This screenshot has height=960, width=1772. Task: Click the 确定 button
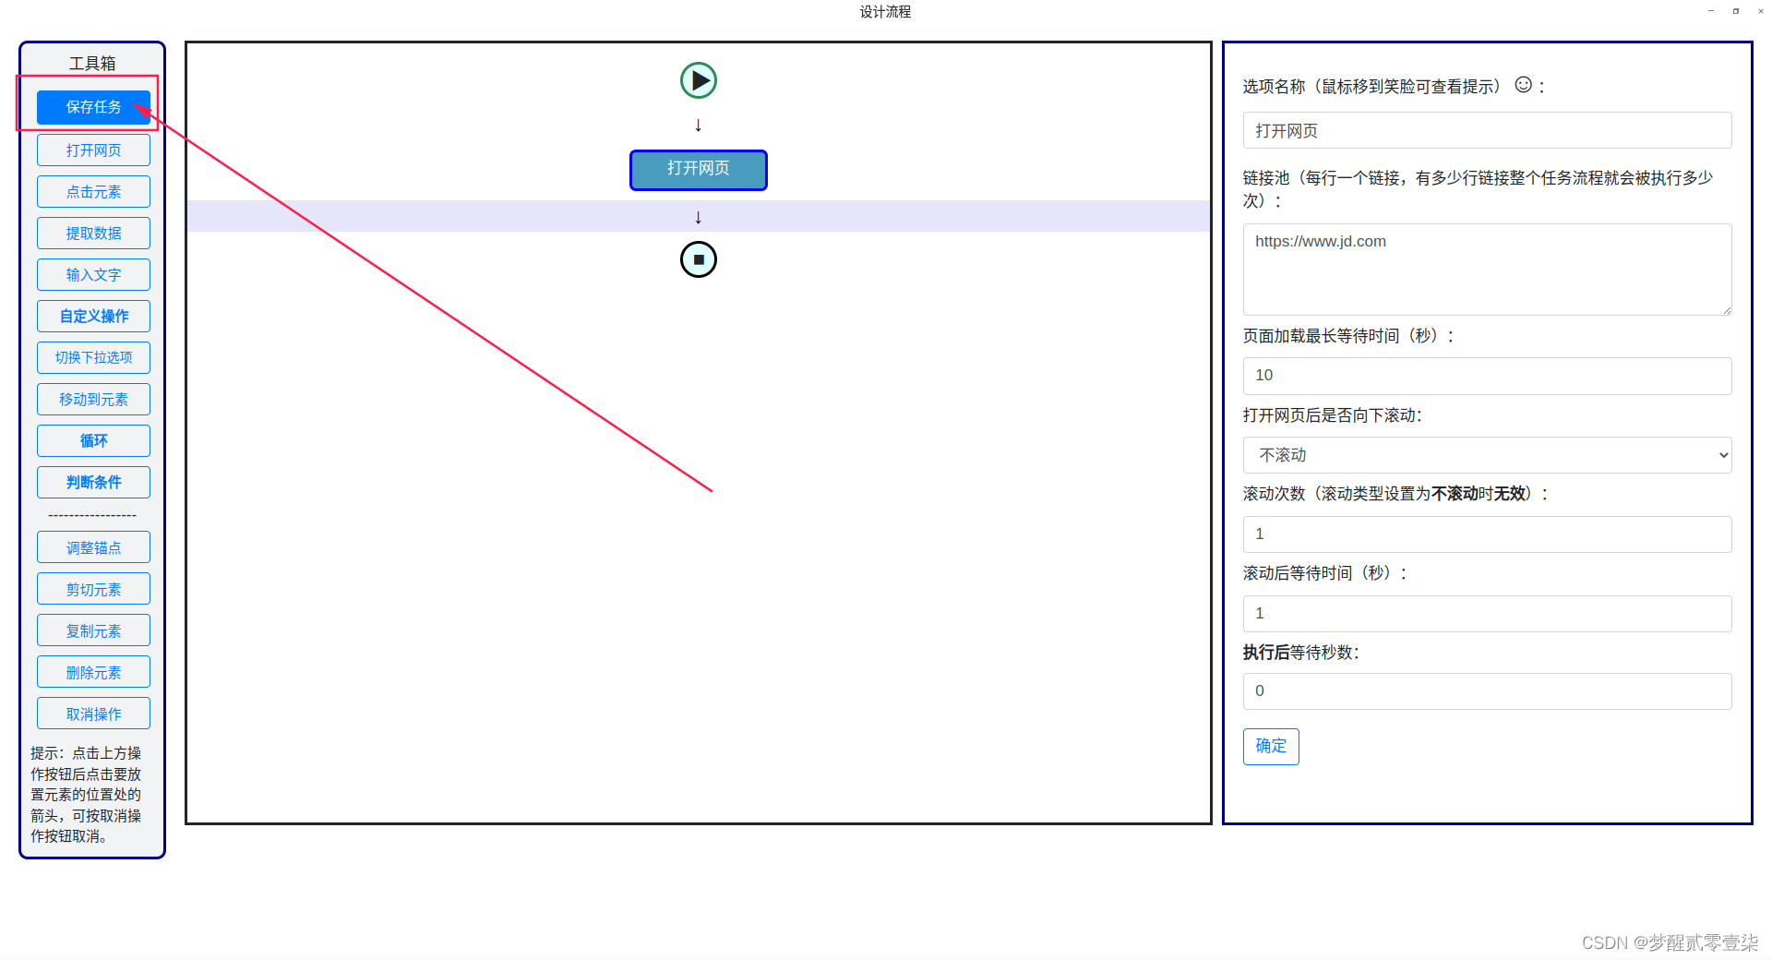pos(1271,747)
